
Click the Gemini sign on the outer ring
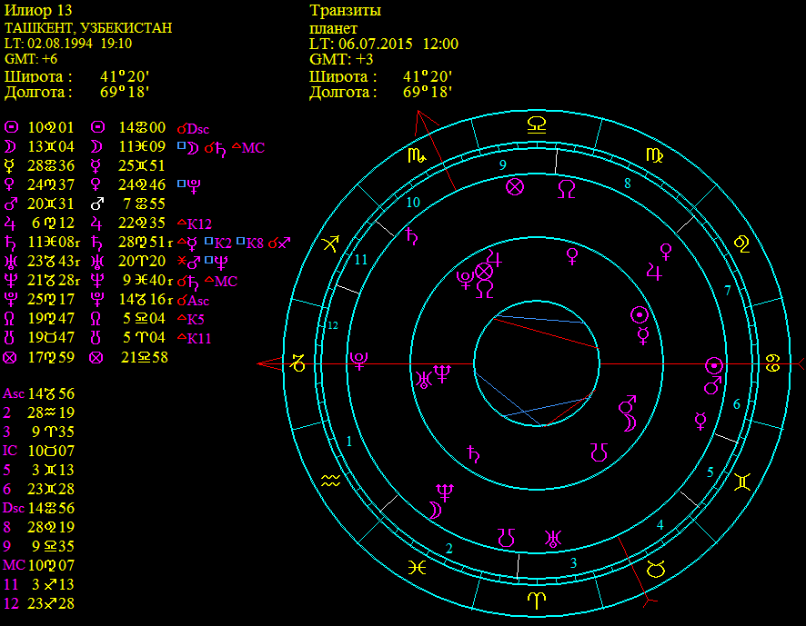point(742,482)
